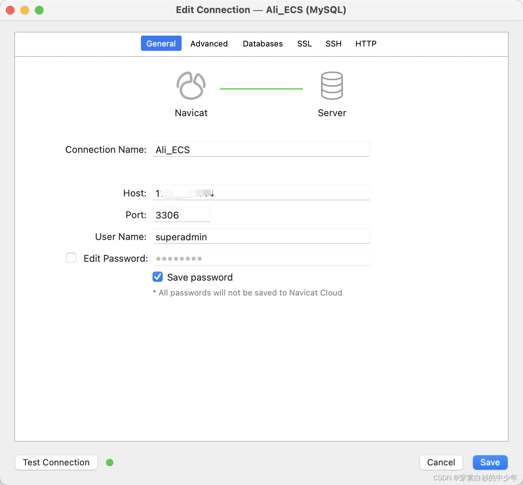Switch to the Advanced tab
This screenshot has width=523, height=485.
pyautogui.click(x=209, y=44)
